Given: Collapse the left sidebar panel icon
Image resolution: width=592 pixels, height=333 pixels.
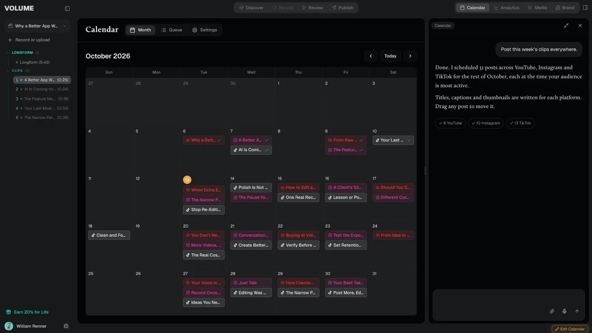Looking at the screenshot, I should [67, 8].
